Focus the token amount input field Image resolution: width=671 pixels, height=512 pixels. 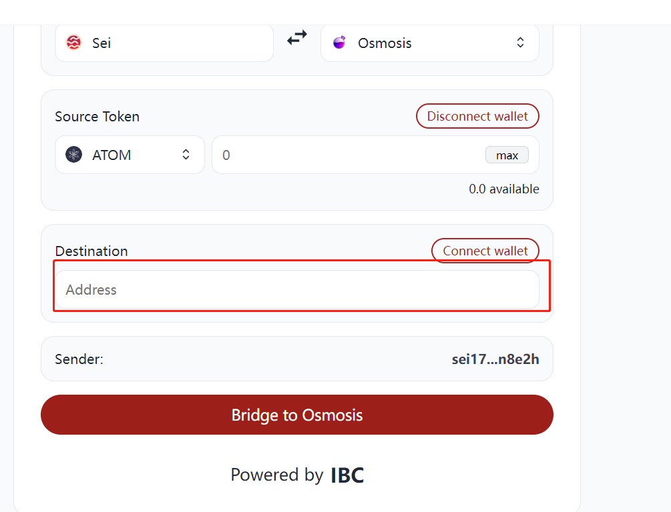(x=376, y=155)
